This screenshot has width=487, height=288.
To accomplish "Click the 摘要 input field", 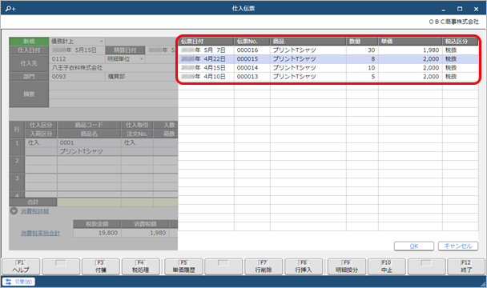I will [114, 94].
